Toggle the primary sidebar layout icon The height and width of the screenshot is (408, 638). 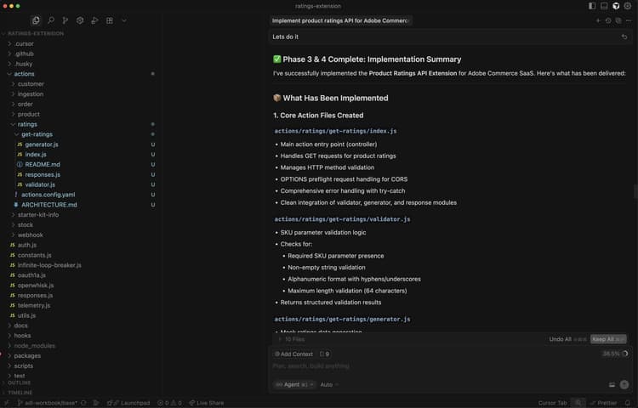592,6
